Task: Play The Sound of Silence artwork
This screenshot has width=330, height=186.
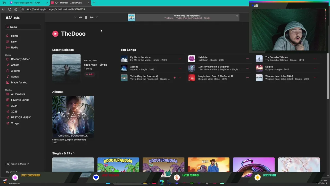Action: pyautogui.click(x=259, y=59)
